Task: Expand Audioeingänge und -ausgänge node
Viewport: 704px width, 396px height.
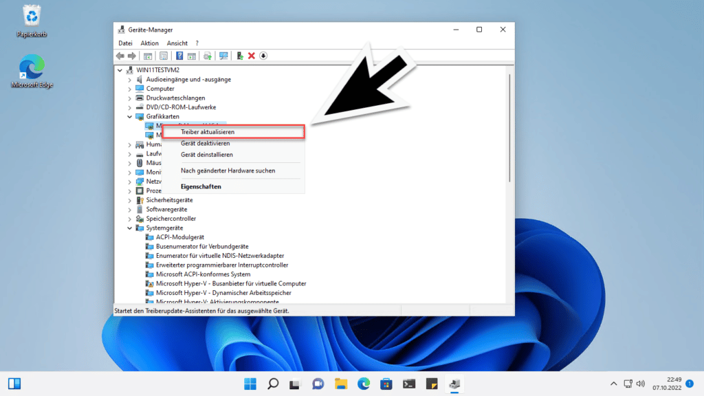Action: (130, 80)
